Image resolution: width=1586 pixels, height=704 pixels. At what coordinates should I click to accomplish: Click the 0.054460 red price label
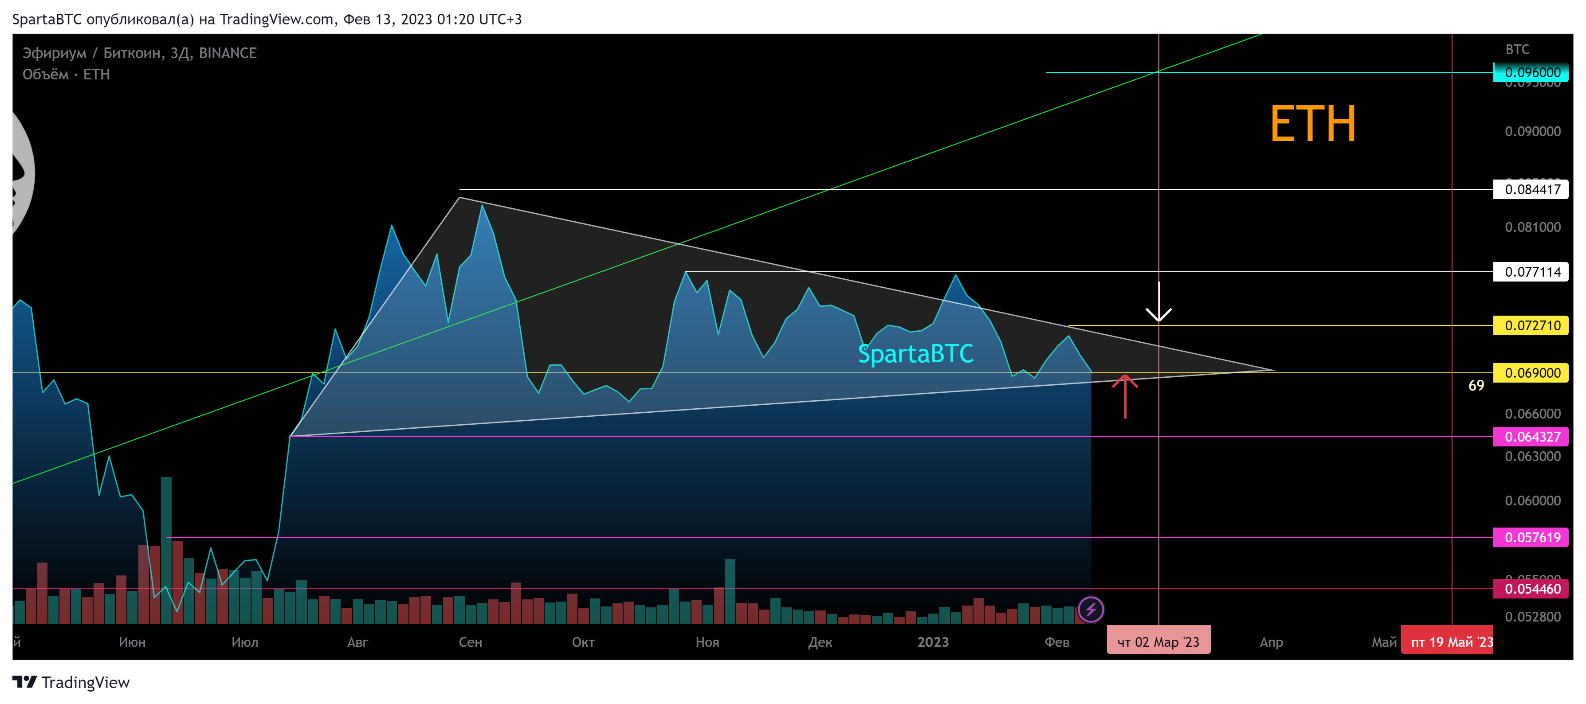click(1531, 588)
